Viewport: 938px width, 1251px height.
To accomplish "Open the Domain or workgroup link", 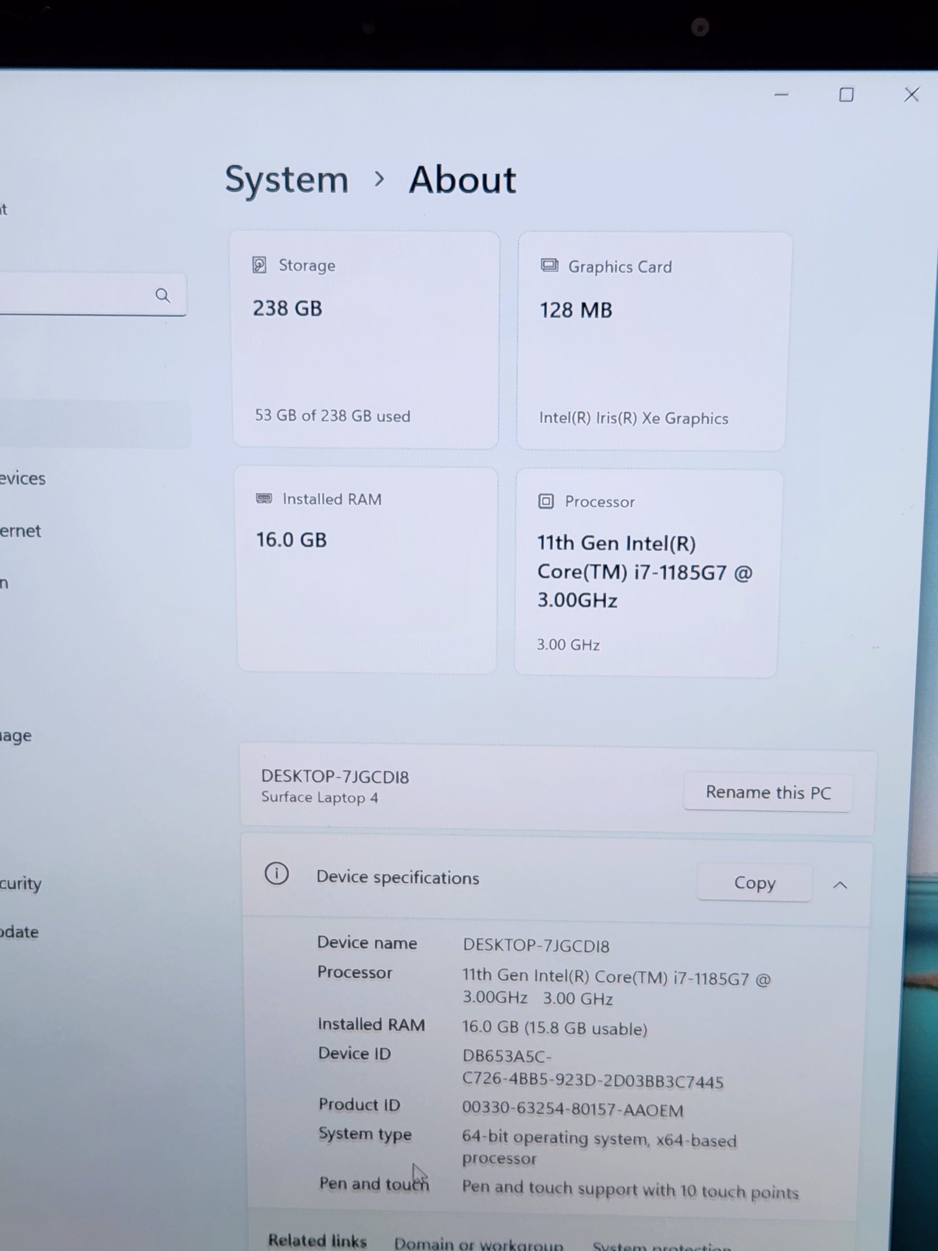I will [478, 1244].
